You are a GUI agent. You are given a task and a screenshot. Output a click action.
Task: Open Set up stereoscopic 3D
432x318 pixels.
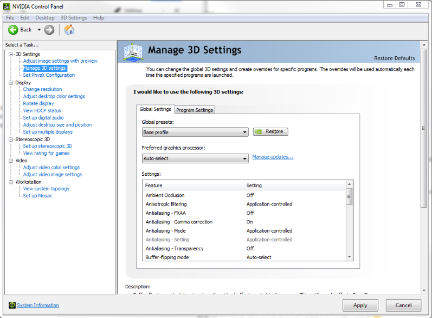pyautogui.click(x=47, y=146)
